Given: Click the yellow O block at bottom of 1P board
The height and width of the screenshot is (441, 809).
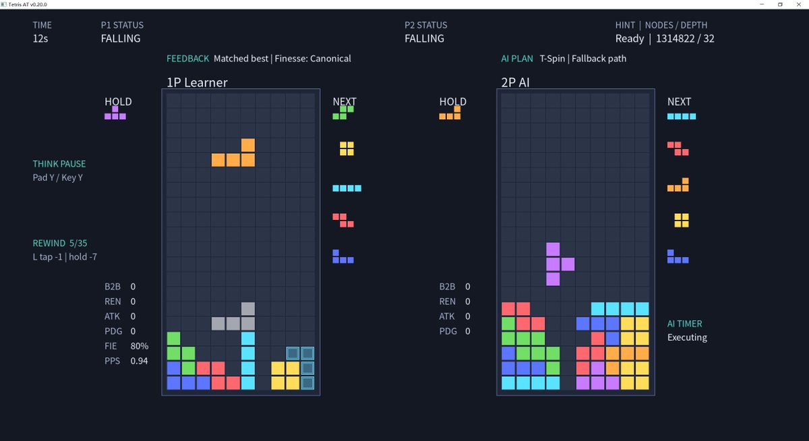Looking at the screenshot, I should (x=286, y=376).
